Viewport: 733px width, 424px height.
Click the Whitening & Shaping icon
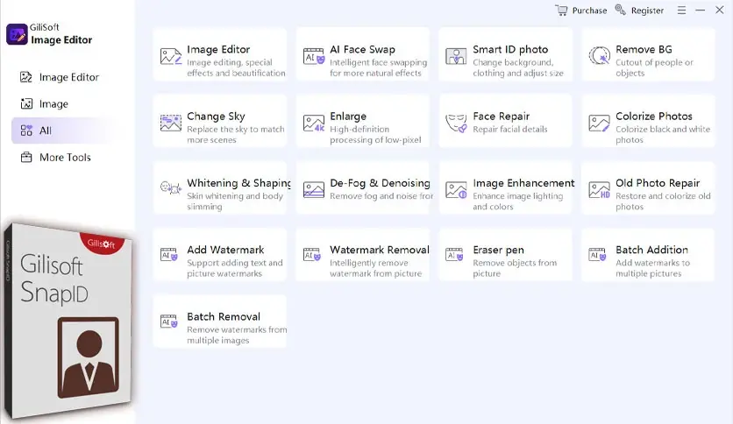point(171,187)
